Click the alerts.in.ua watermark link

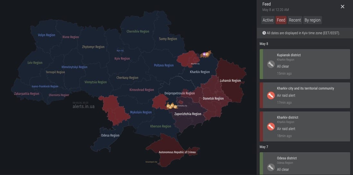pyautogui.click(x=84, y=106)
